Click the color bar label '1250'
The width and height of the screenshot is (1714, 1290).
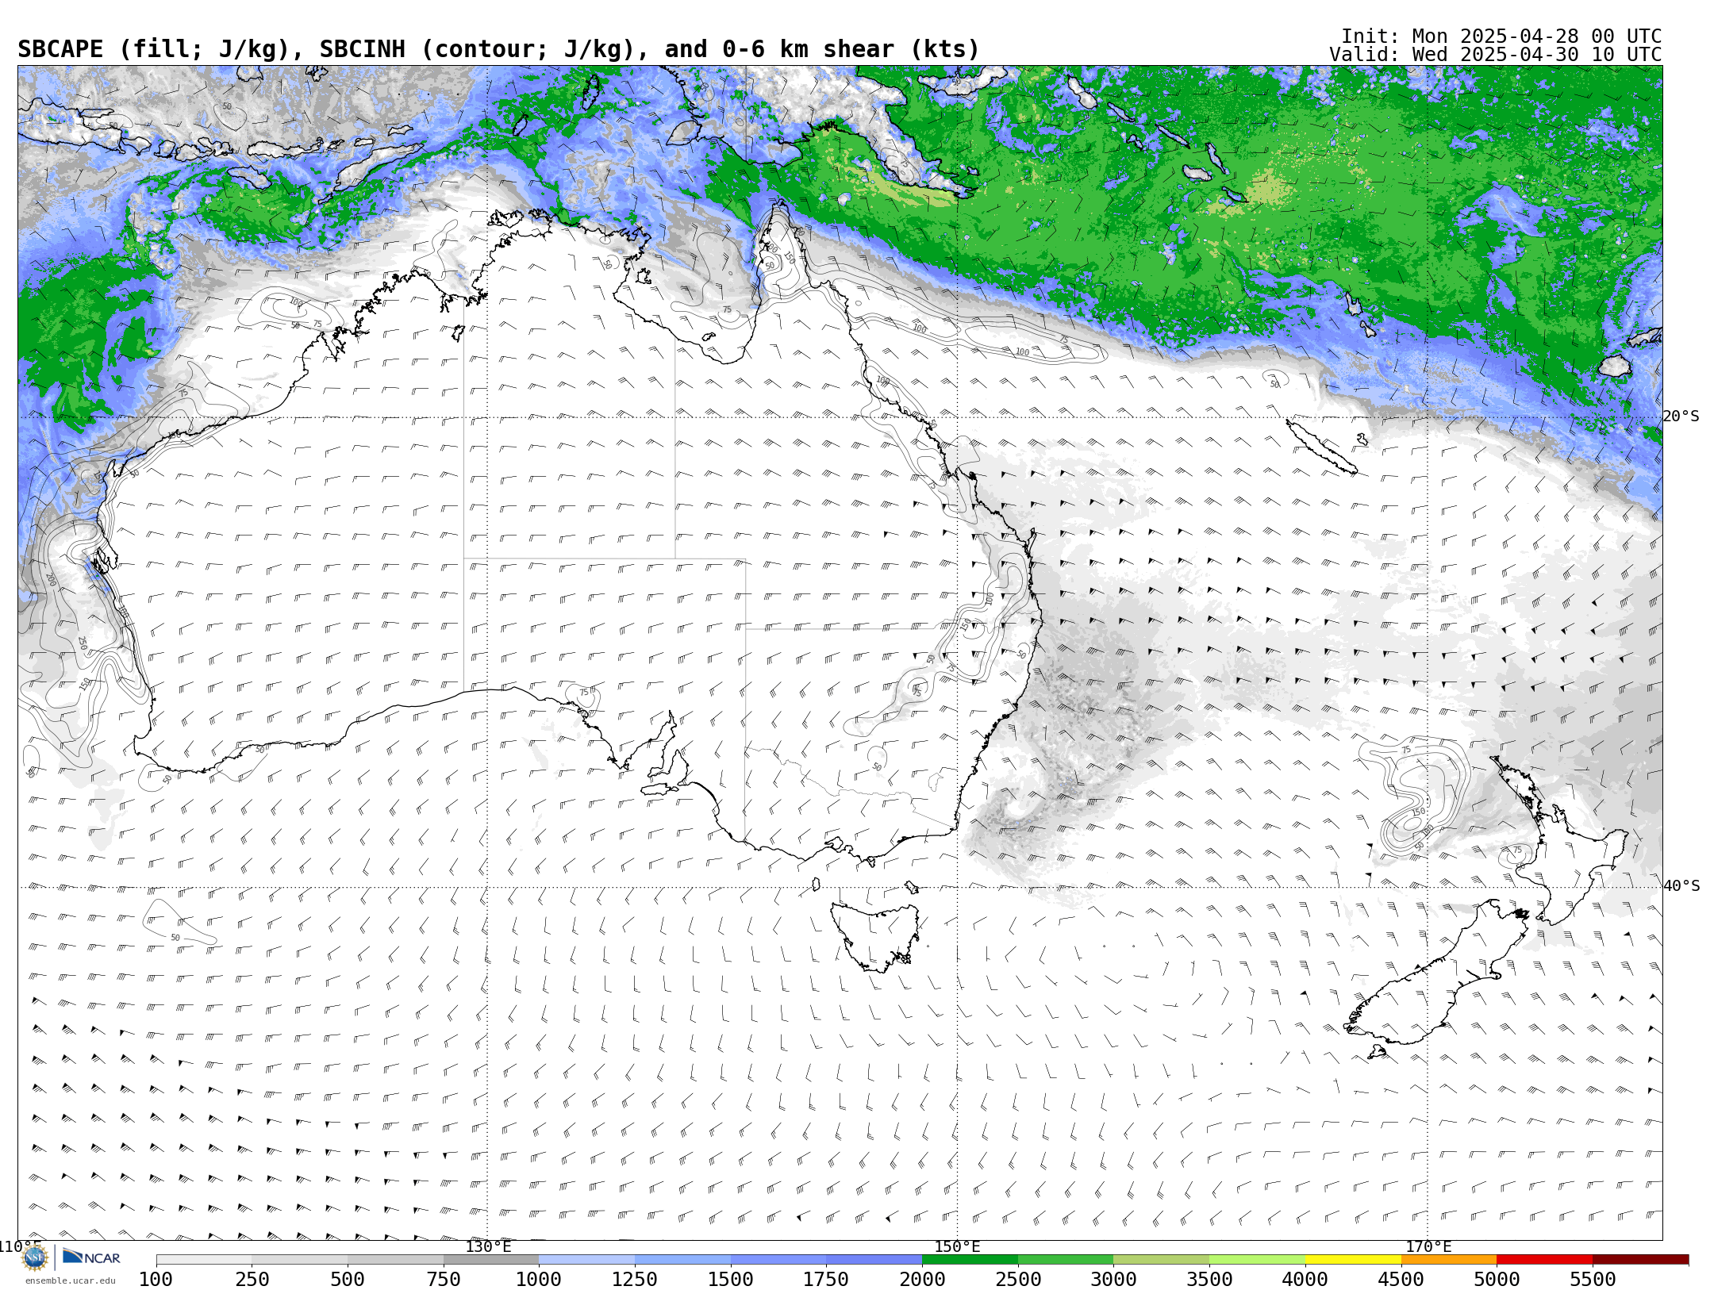(635, 1280)
